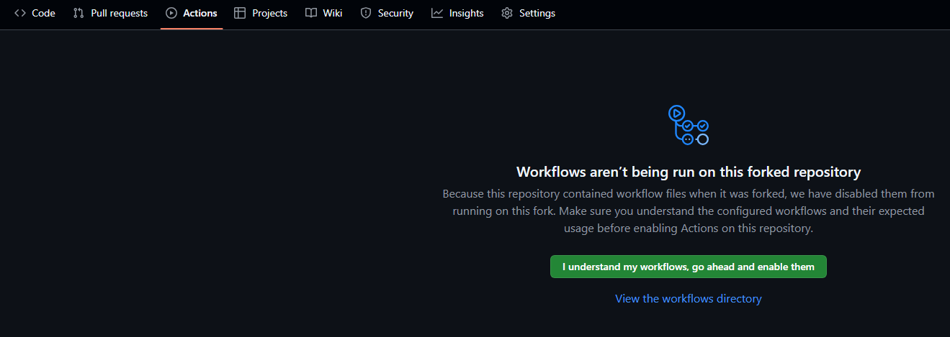
Task: Click the Insights graph icon
Action: 437,13
